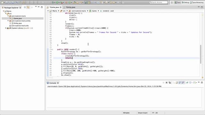The width and height of the screenshot is (205, 115).
Task: Expand the Game.java tree node
Action: [10, 19]
